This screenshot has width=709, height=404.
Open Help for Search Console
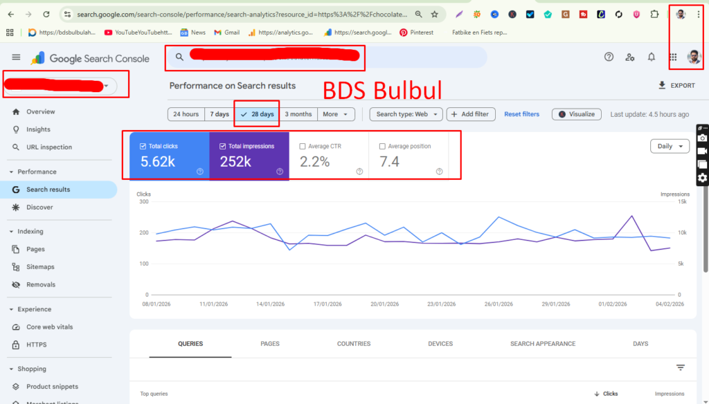(x=609, y=57)
